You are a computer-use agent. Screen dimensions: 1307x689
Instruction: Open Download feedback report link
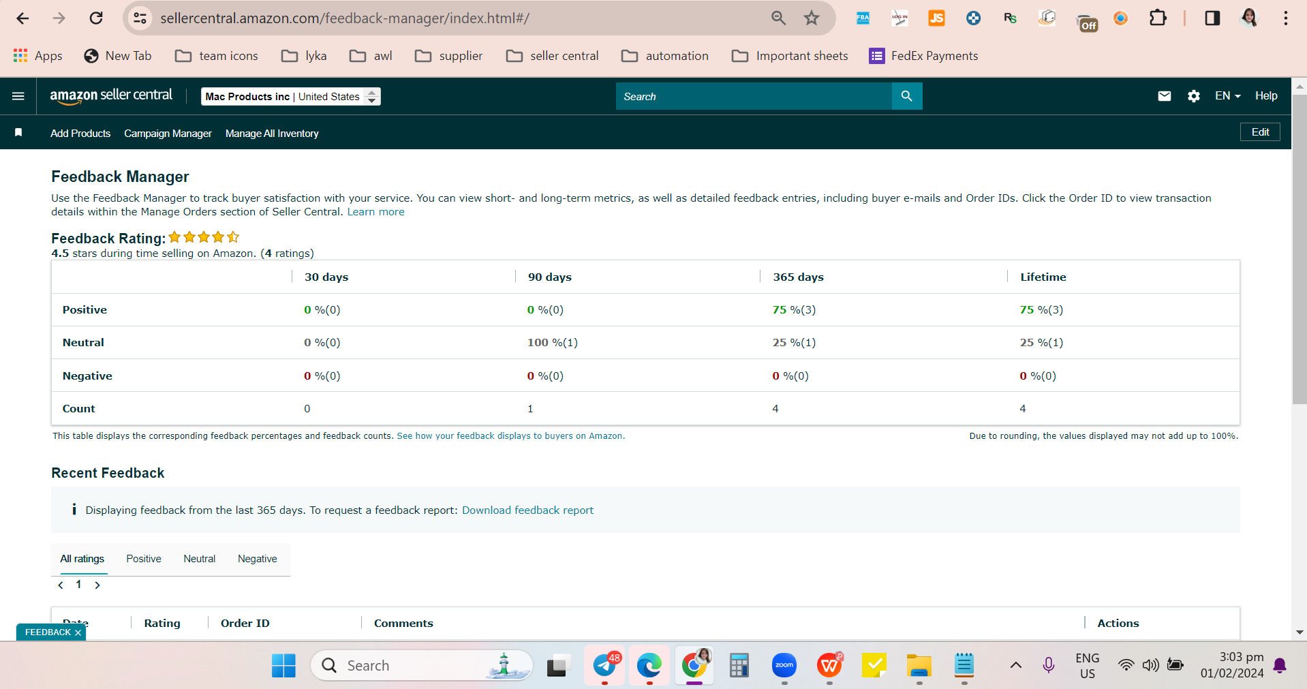click(527, 510)
